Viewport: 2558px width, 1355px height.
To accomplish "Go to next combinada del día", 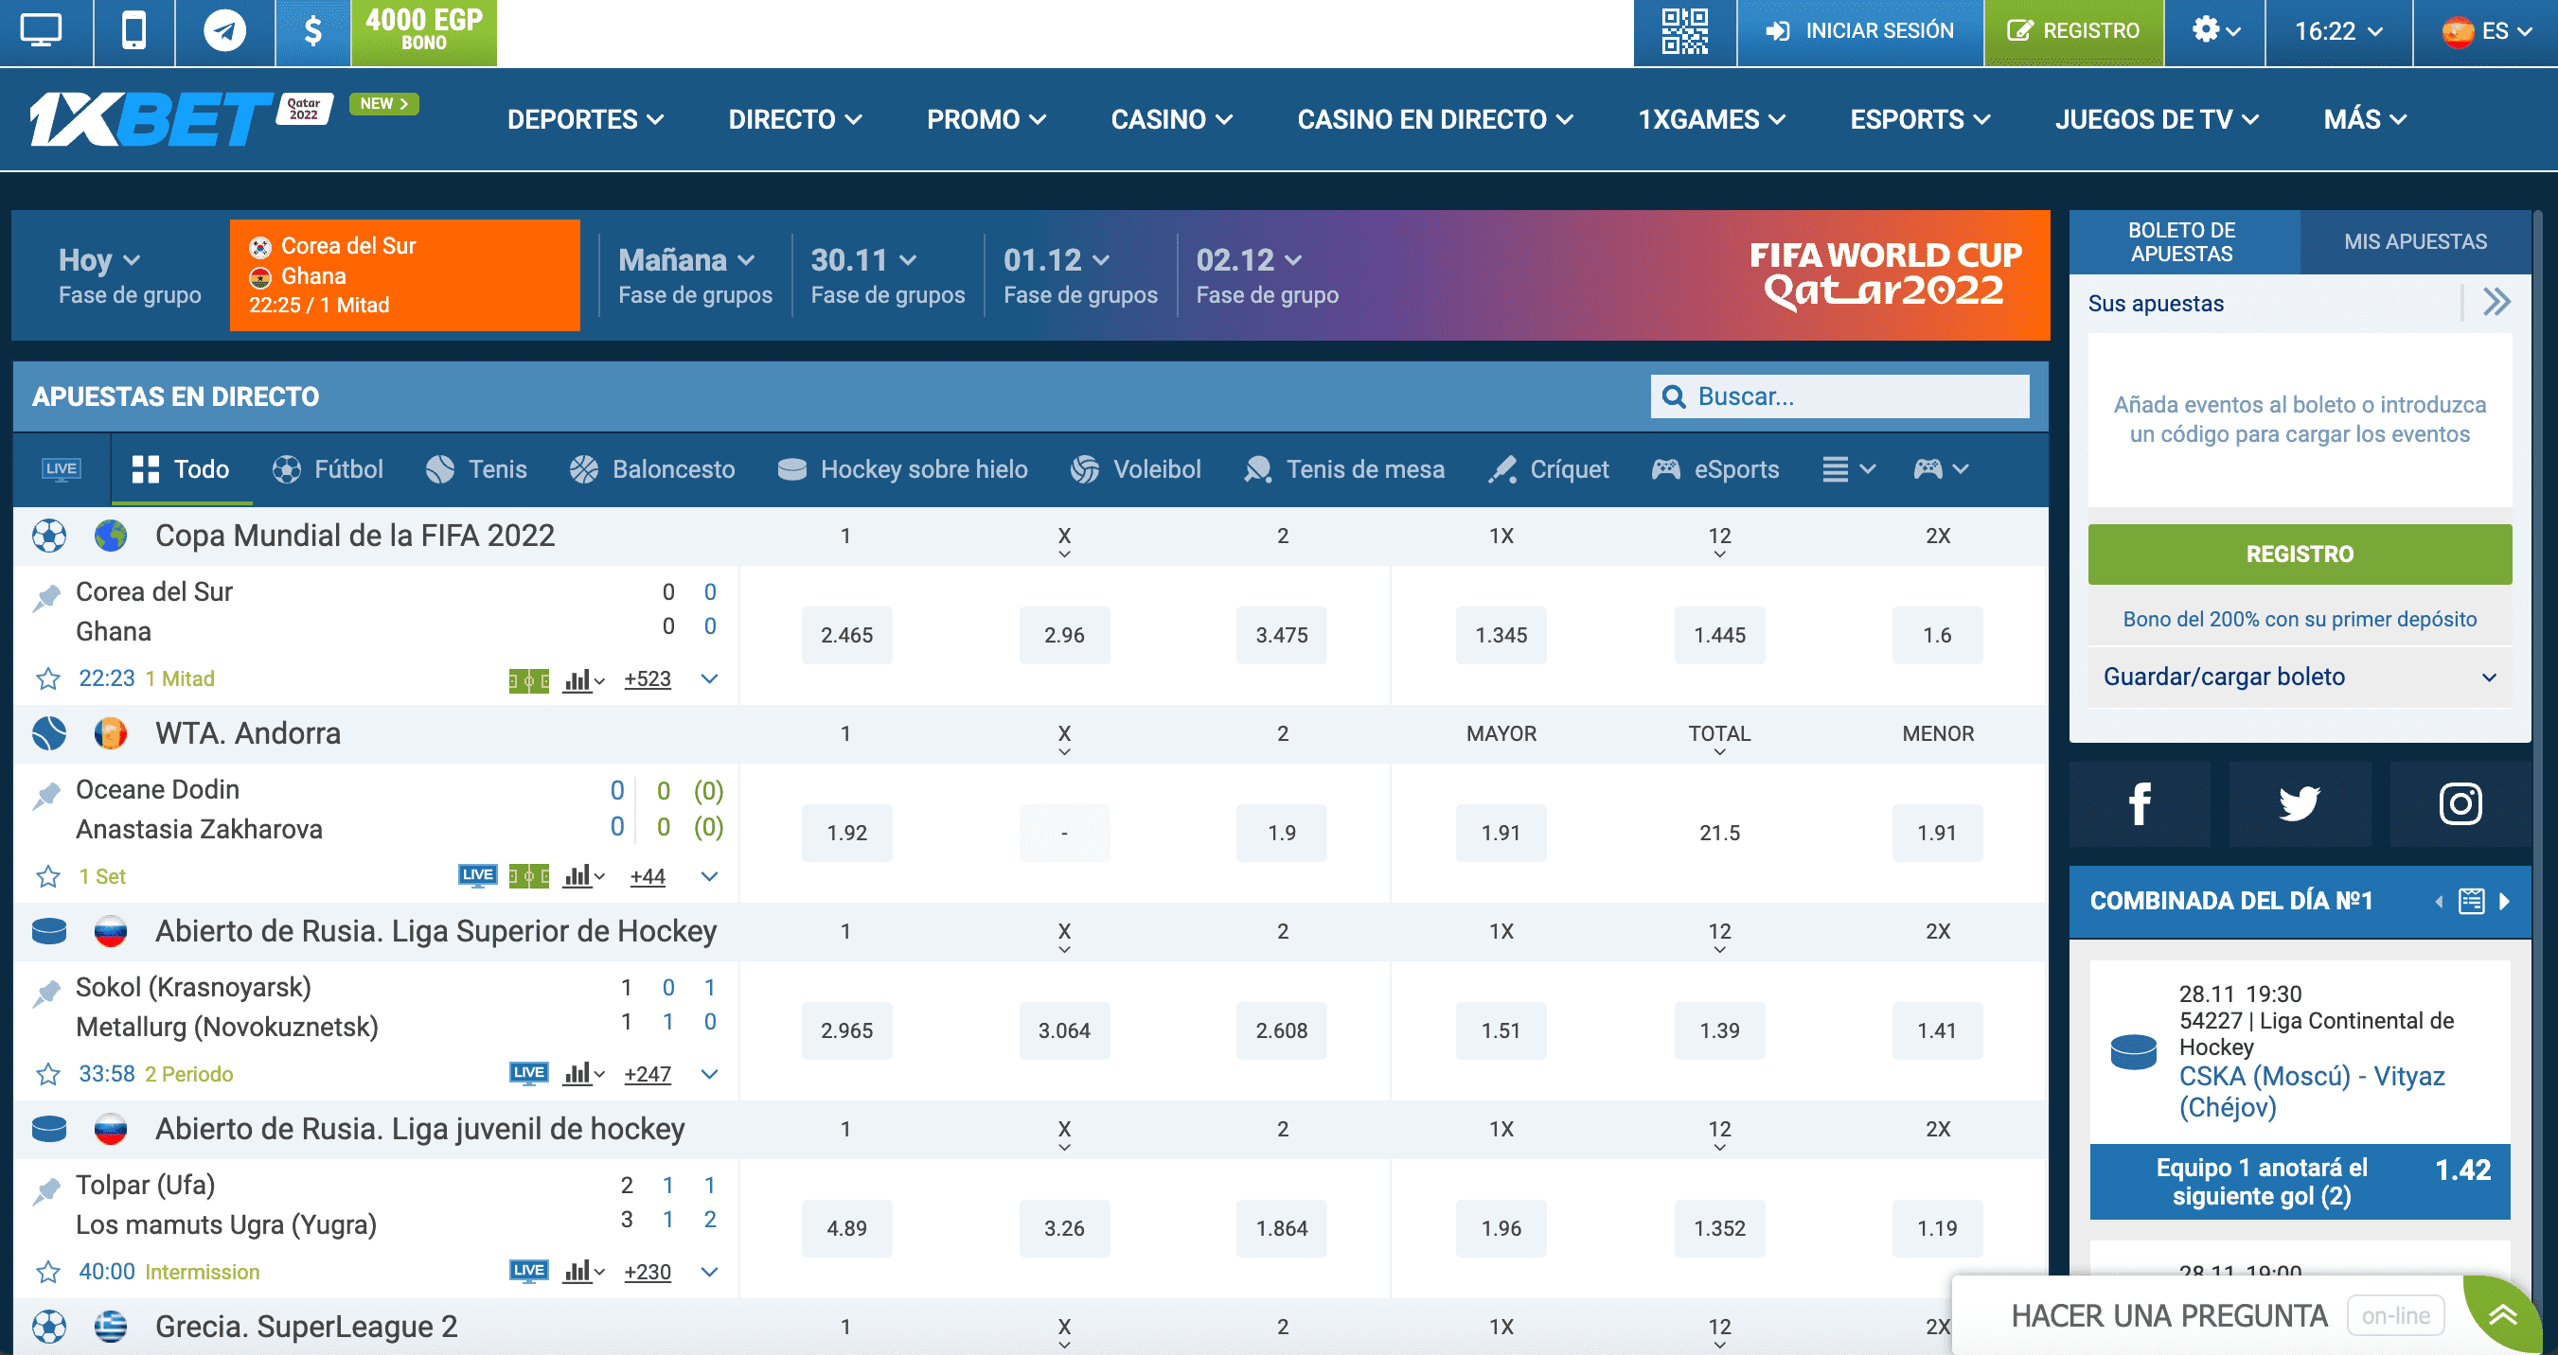I will coord(2504,902).
